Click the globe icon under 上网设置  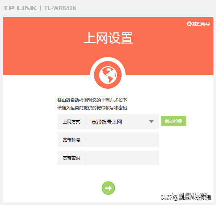[108, 75]
